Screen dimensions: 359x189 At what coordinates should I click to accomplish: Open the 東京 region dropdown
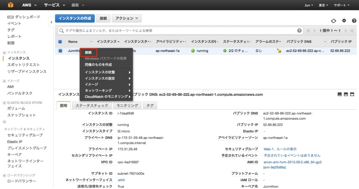(x=323, y=5)
